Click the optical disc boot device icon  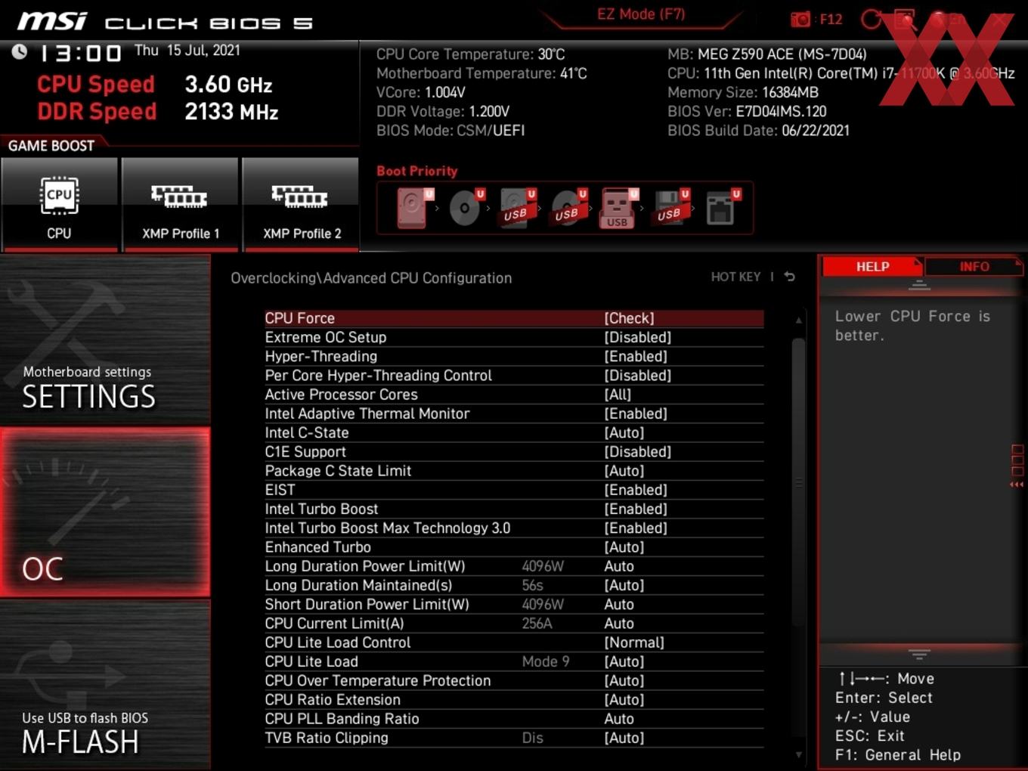pos(466,207)
